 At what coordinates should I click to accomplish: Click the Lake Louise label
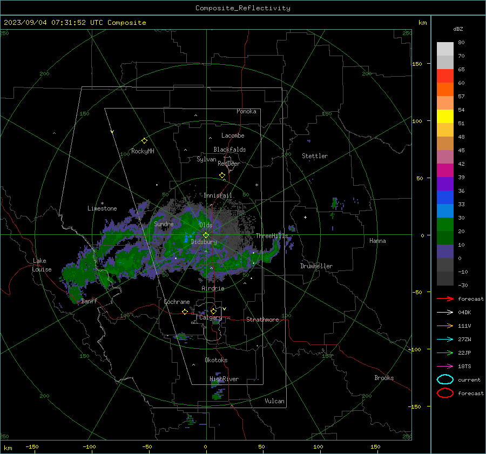pos(42,265)
